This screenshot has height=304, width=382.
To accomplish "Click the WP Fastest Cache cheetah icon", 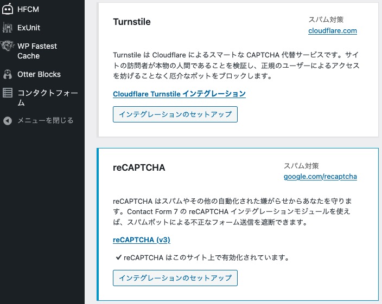I will [8, 46].
